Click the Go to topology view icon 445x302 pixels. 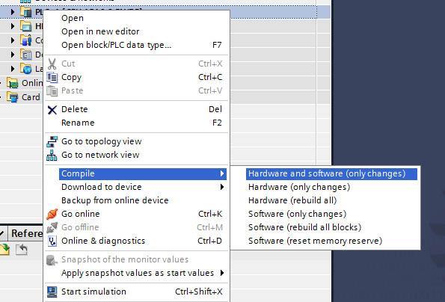52,141
